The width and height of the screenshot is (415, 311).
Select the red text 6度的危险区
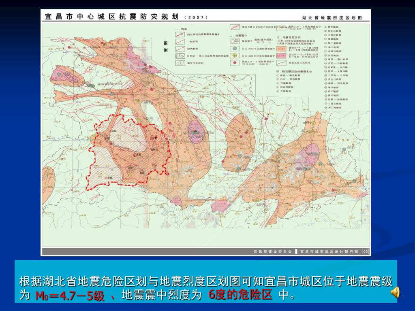[x=240, y=294]
